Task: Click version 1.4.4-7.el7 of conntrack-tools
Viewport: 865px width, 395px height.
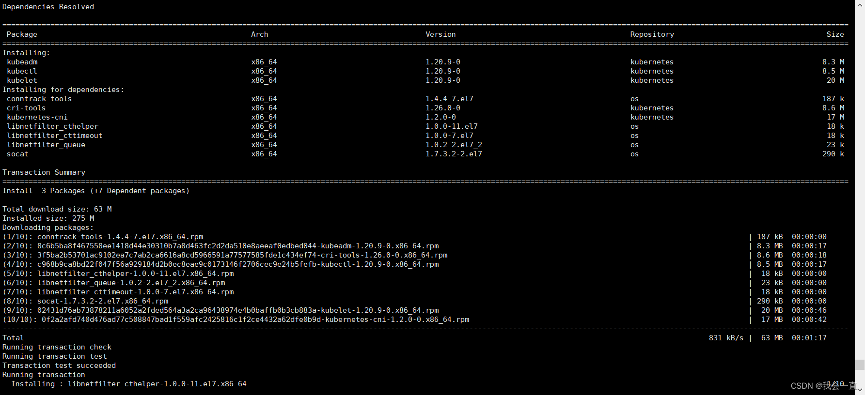Action: (449, 99)
